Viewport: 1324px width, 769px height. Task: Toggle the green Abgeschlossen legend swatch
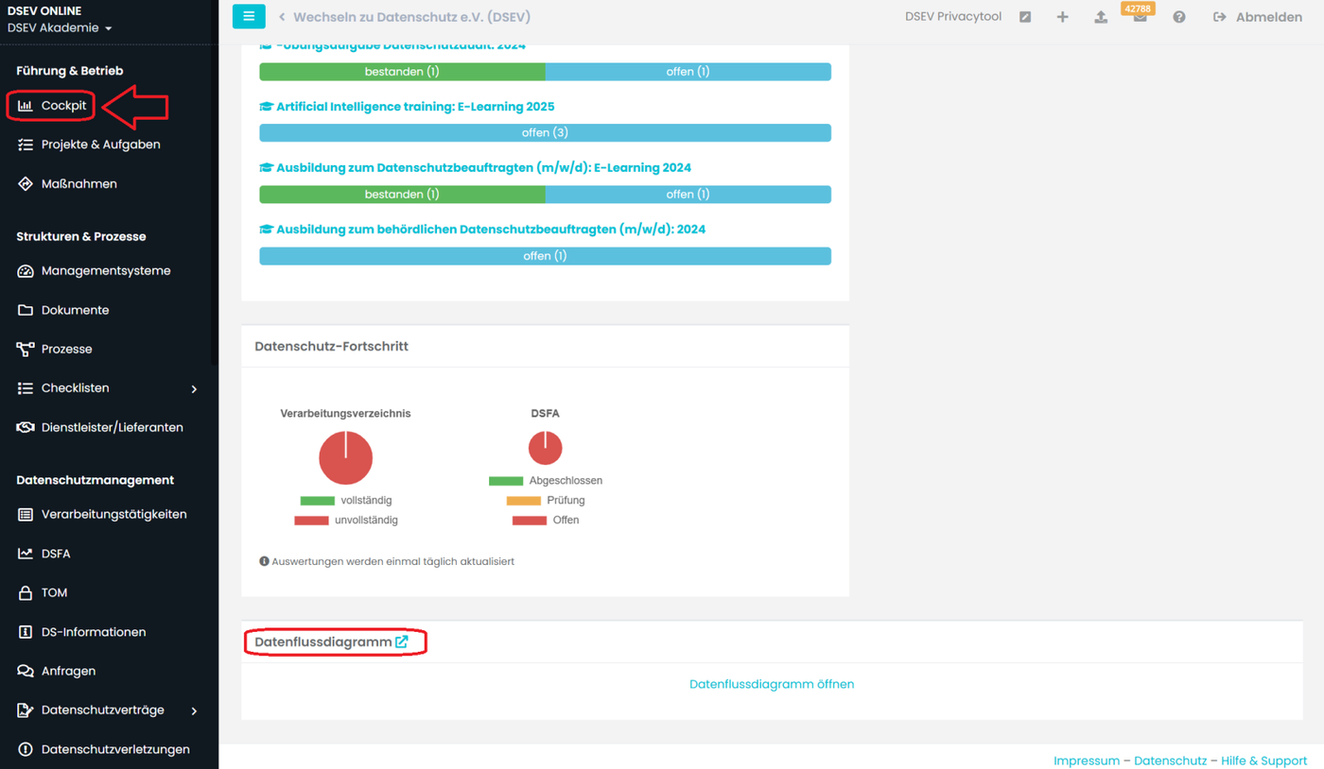(x=506, y=481)
